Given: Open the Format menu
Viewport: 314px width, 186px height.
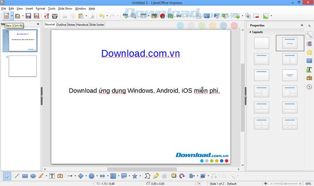Looking at the screenshot, I should (x=40, y=9).
